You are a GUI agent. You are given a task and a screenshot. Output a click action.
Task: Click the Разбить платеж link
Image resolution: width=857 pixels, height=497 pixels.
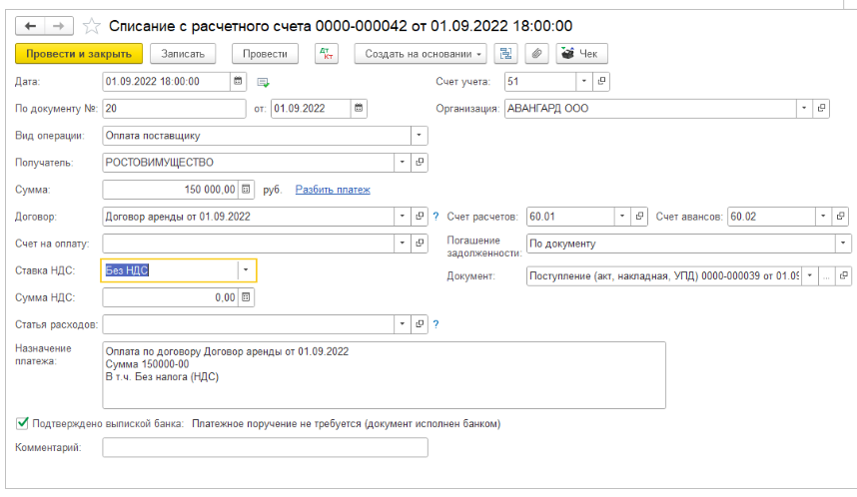coord(333,190)
